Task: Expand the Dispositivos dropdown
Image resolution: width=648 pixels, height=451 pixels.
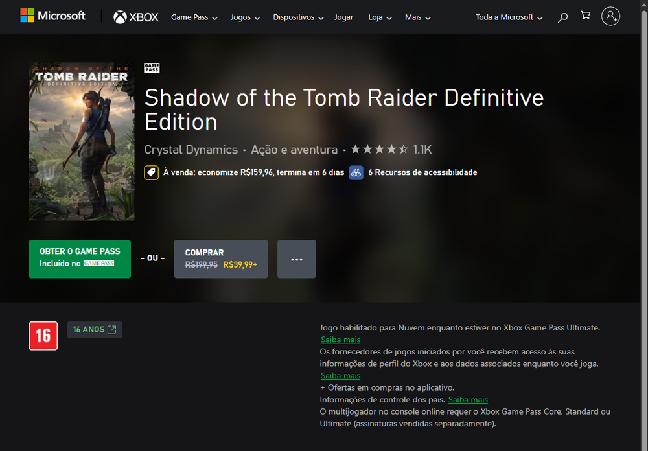Action: (298, 17)
